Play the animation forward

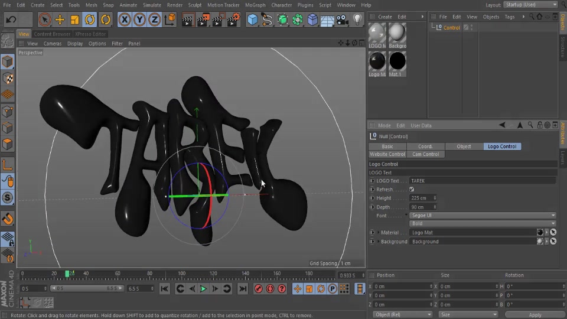tap(203, 289)
